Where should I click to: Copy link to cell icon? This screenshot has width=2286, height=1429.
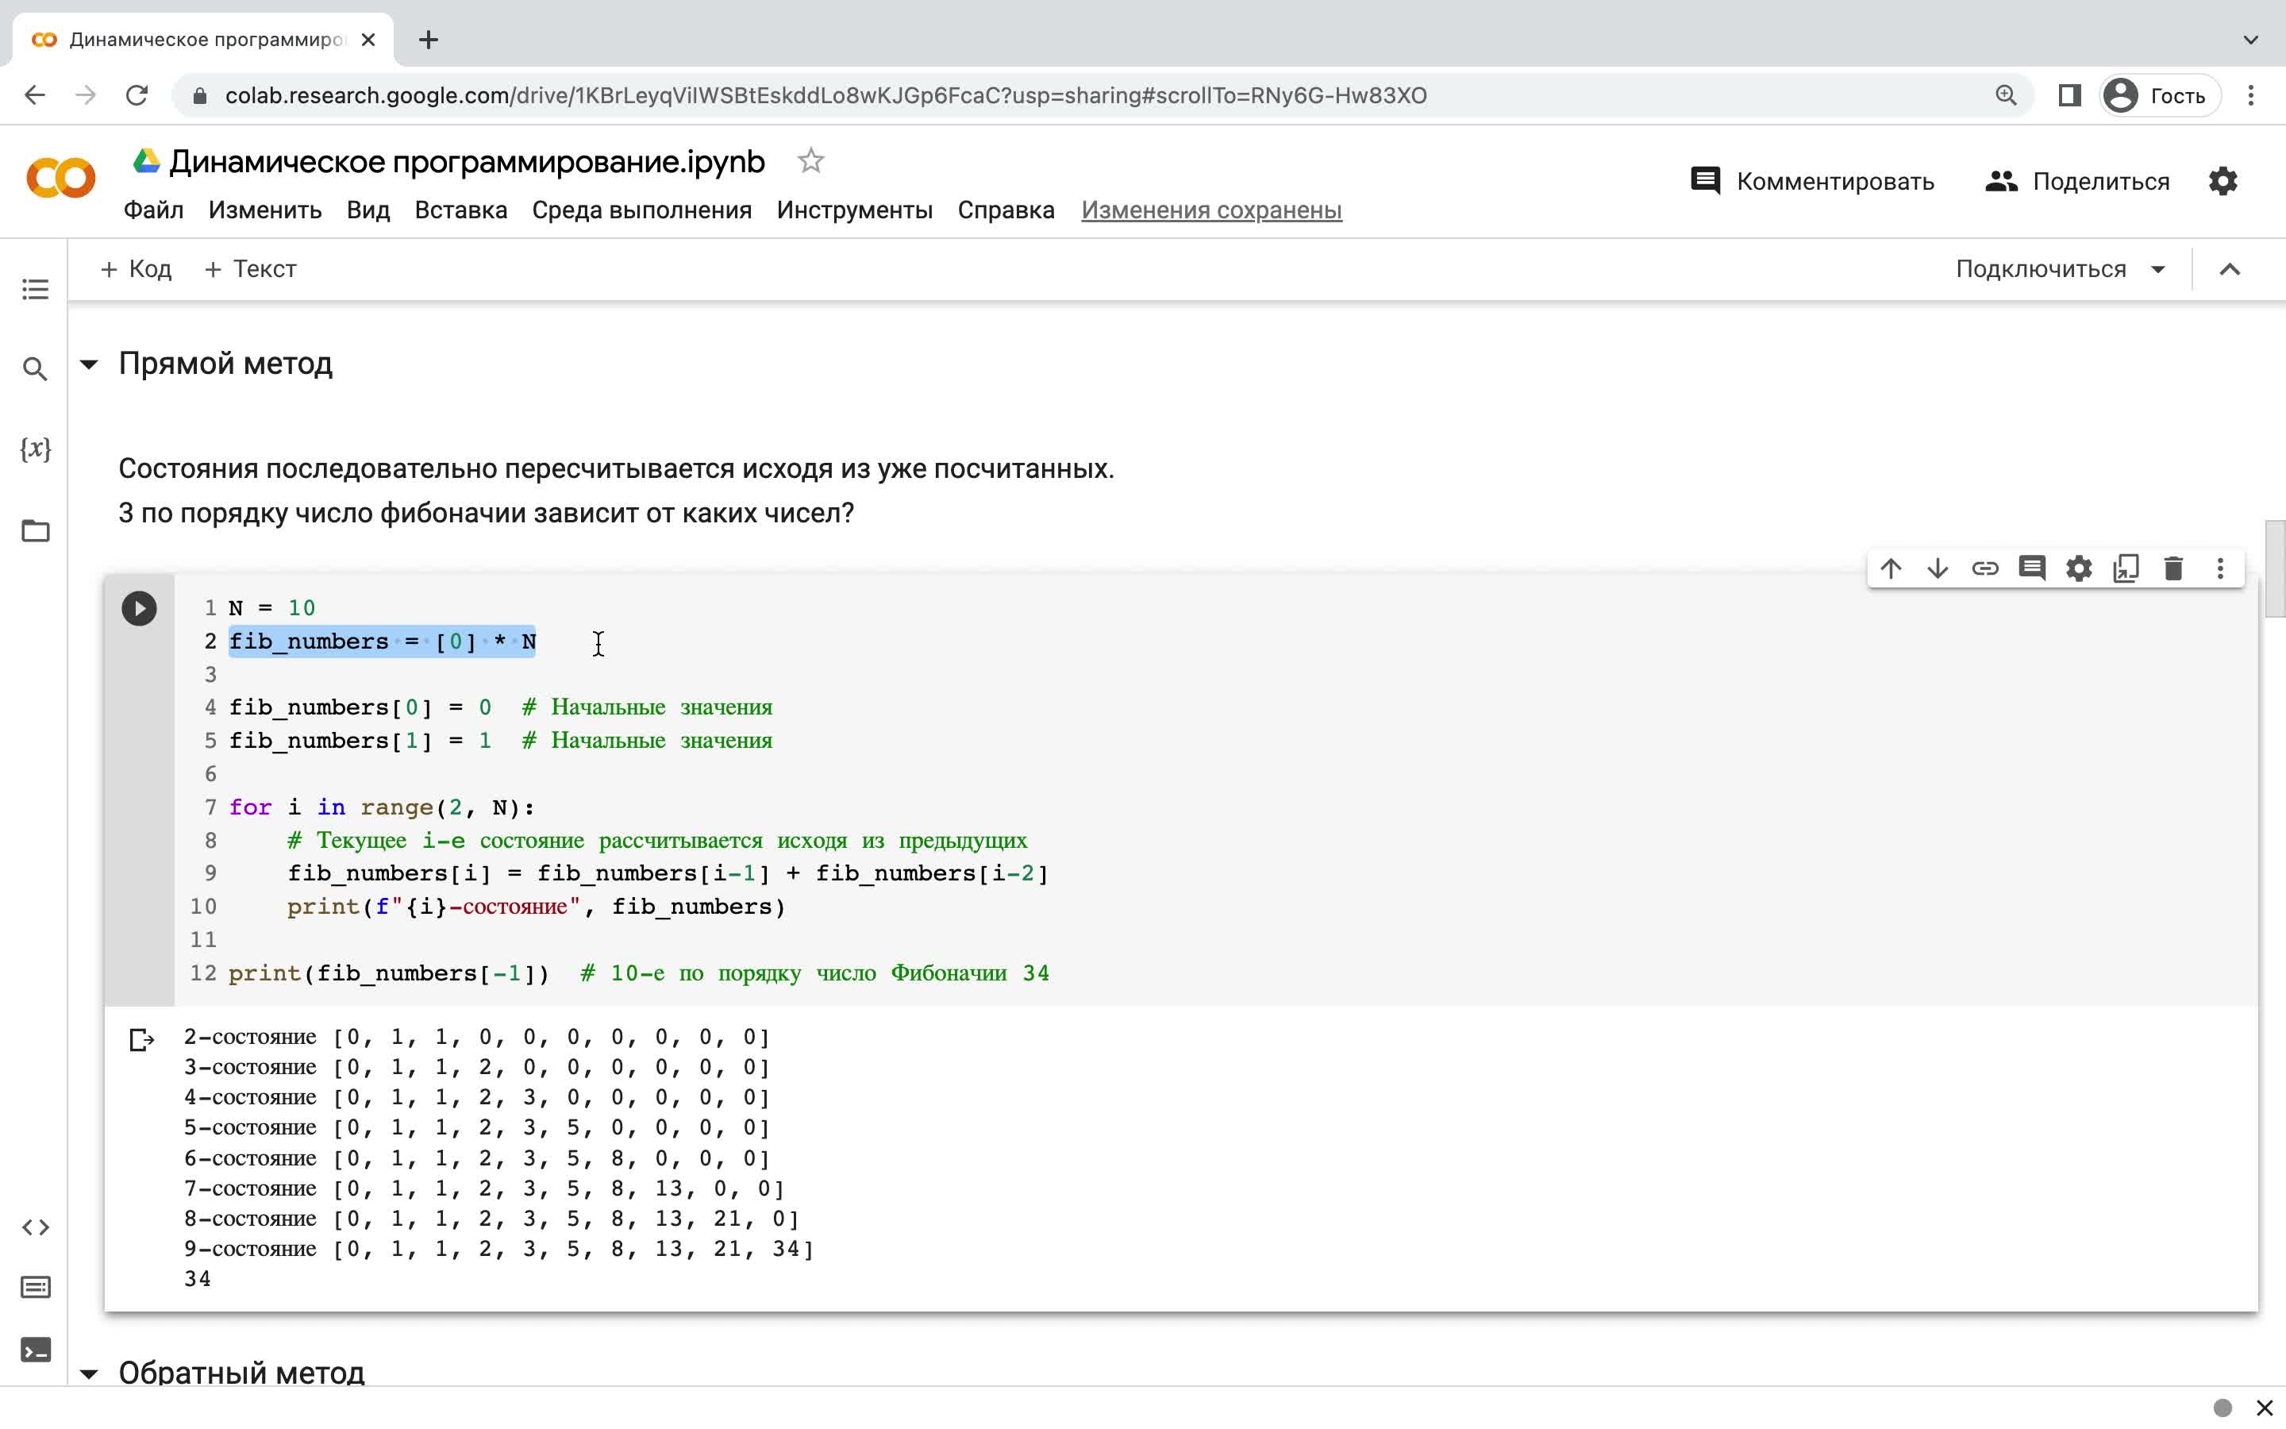pyautogui.click(x=1984, y=568)
